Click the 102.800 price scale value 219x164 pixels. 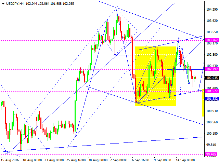tap(212, 55)
